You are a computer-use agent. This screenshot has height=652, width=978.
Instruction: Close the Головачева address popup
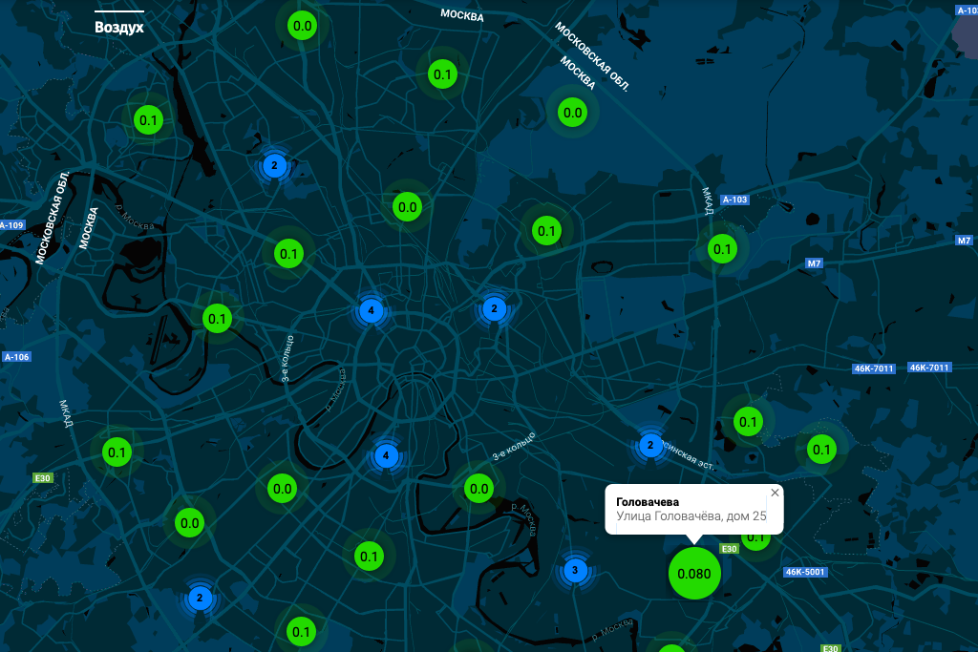coord(775,493)
